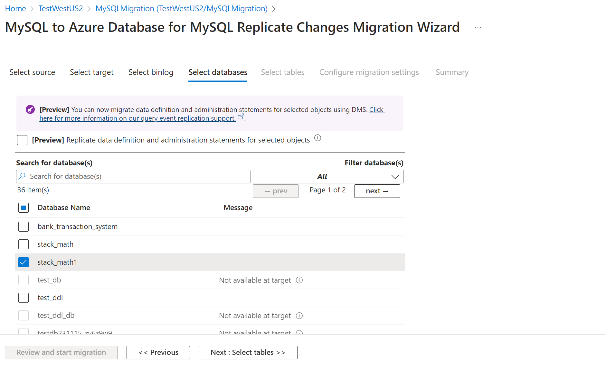Click info icon beside test_db message
Screen dimensions: 606x369
click(299, 280)
